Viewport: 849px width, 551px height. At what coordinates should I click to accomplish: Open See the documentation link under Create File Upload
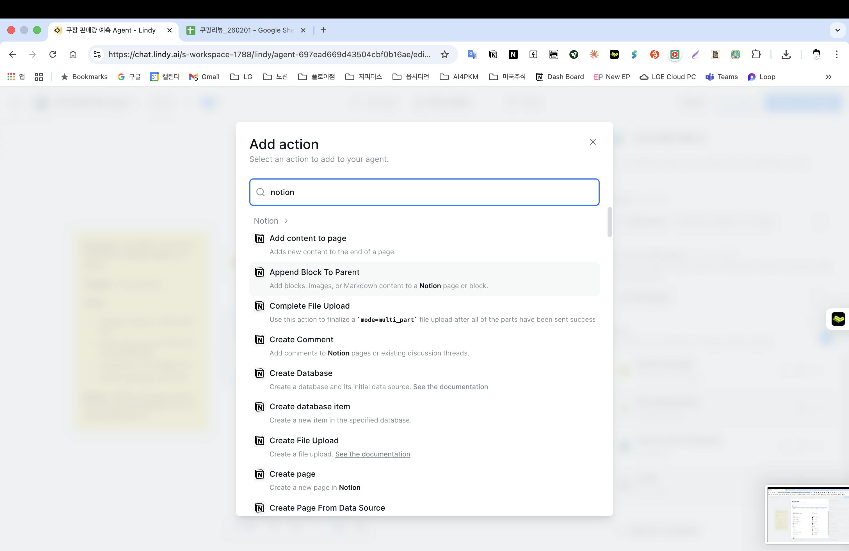click(372, 454)
